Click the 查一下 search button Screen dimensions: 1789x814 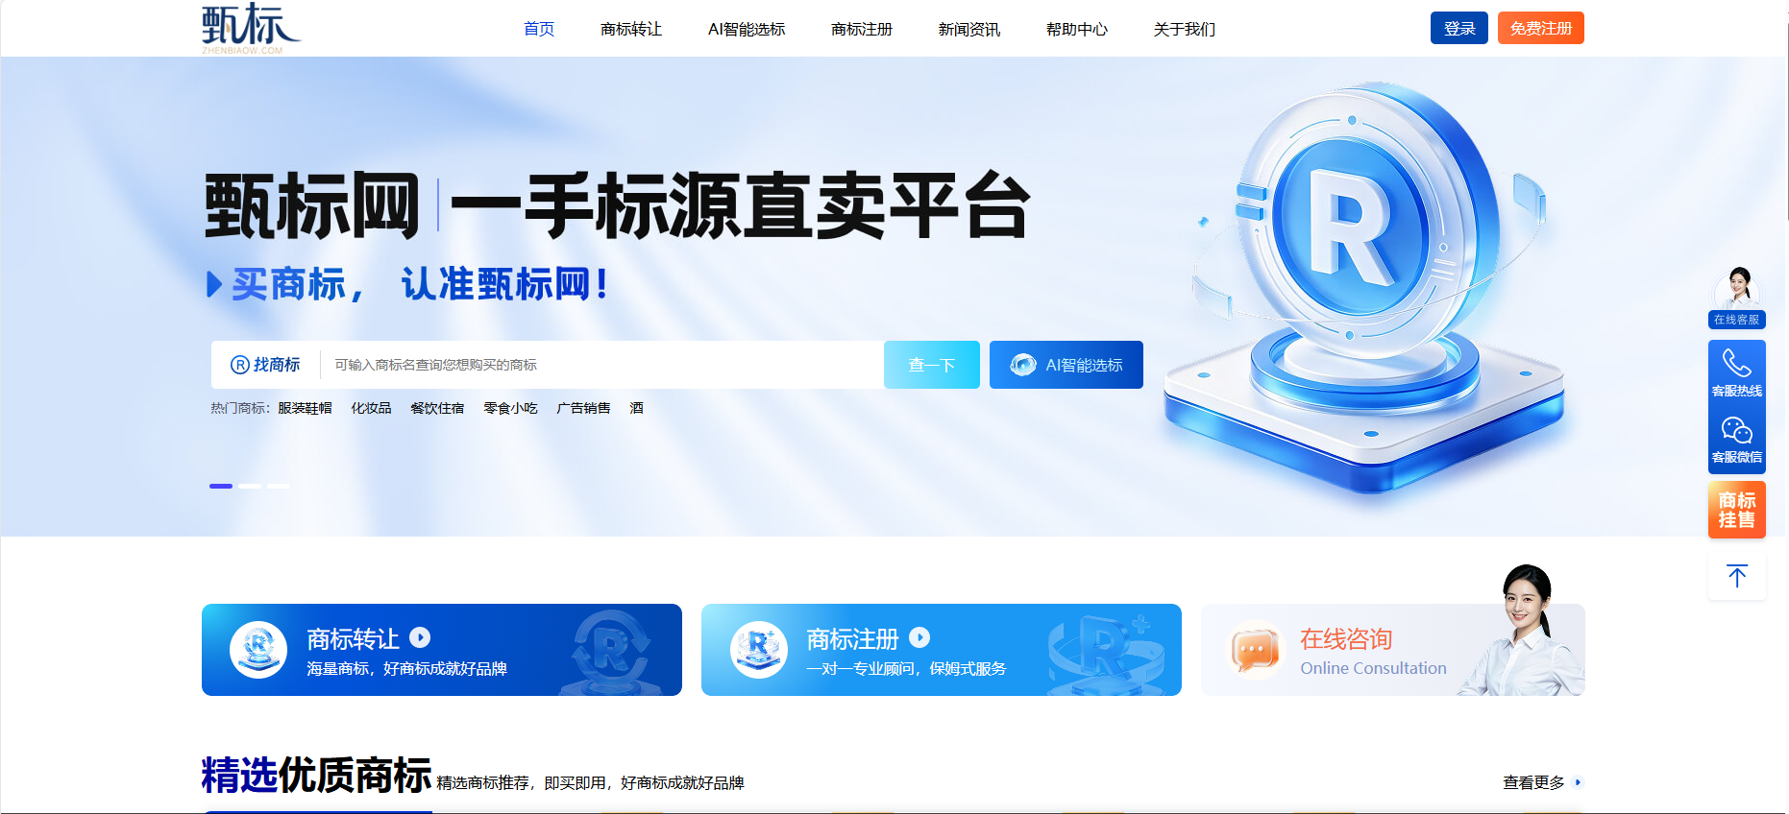tap(932, 365)
